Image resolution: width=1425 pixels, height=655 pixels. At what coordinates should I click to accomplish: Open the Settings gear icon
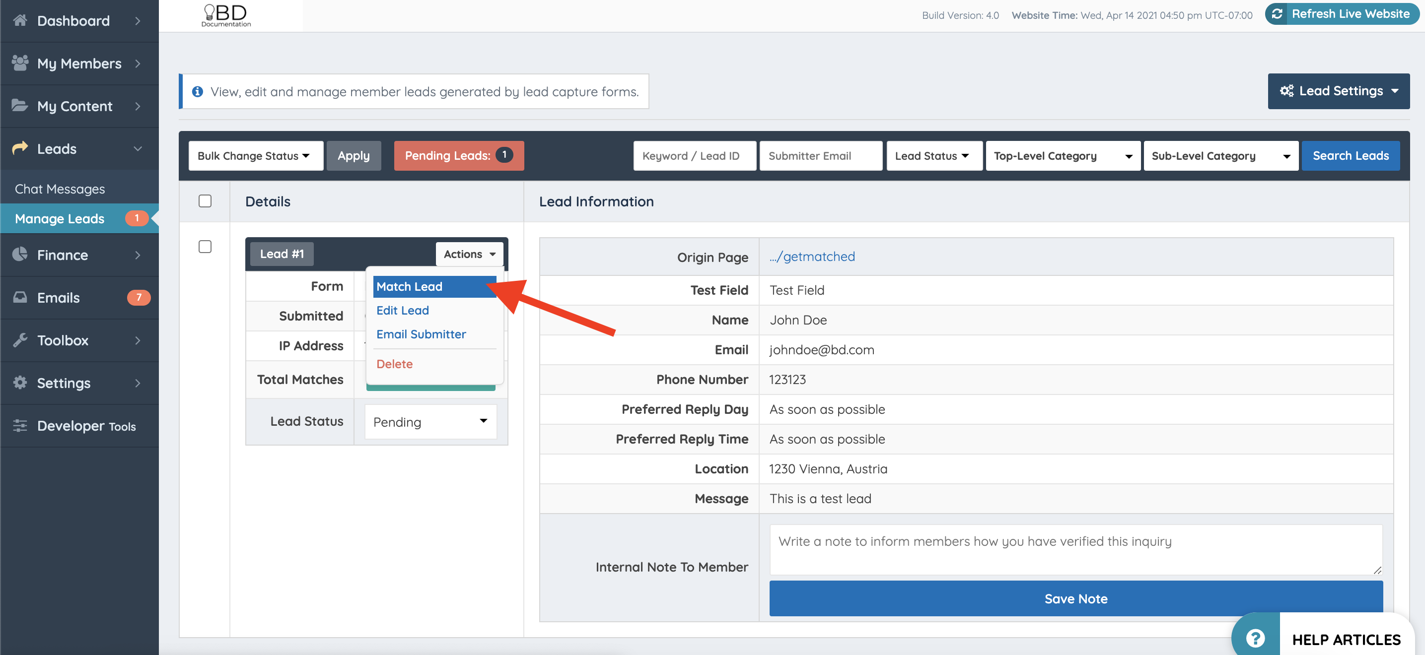20,383
